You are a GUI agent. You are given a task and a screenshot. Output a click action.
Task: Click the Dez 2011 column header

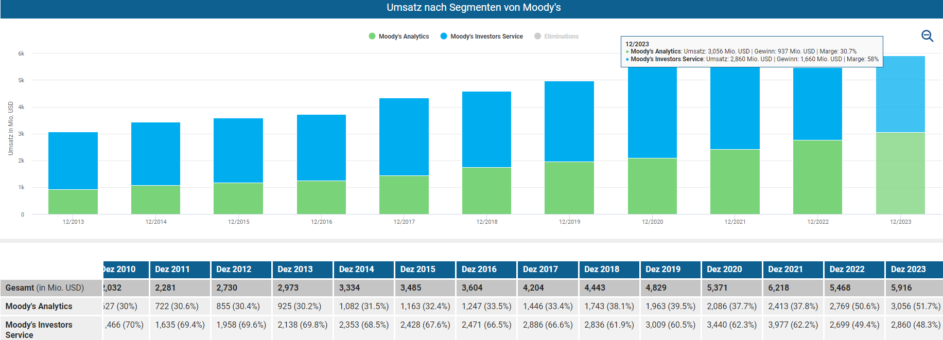tap(180, 270)
